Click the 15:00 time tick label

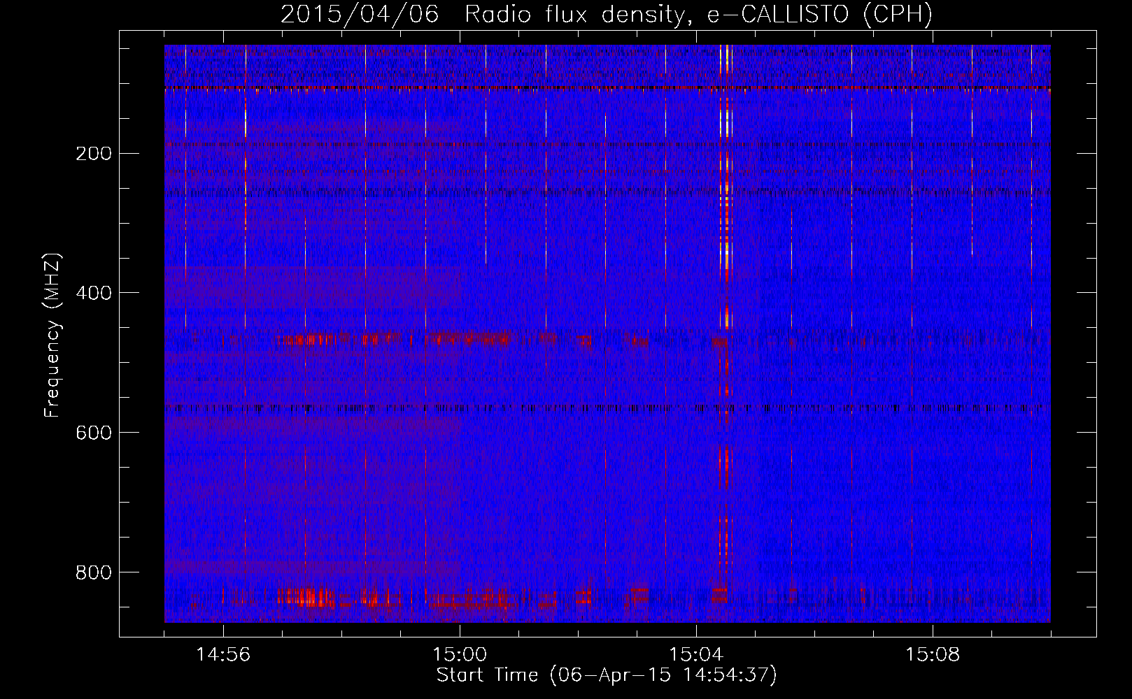click(x=460, y=655)
